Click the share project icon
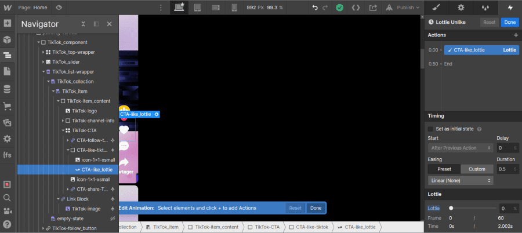 [x=373, y=8]
